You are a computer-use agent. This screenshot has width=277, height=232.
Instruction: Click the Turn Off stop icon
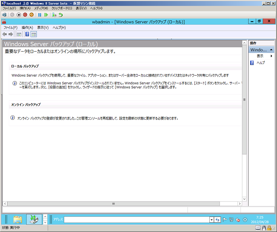[19, 15]
